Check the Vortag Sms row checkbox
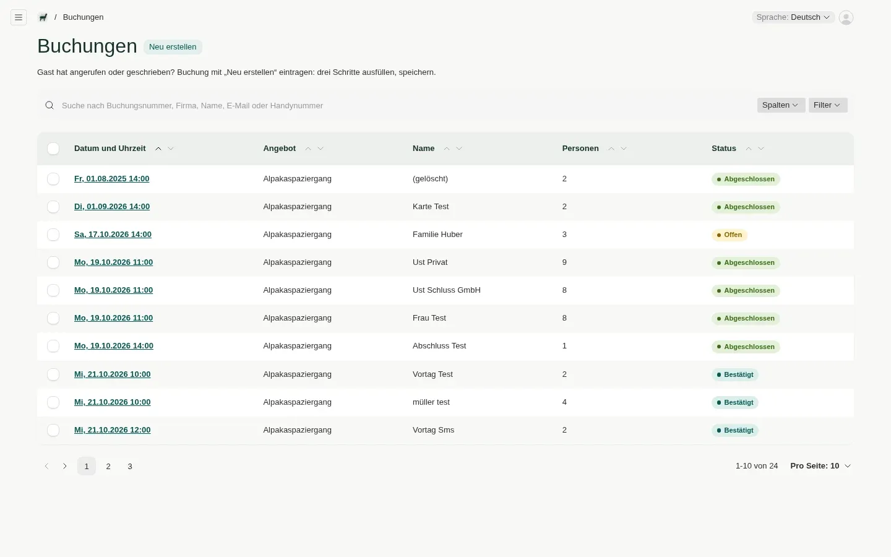 tap(53, 430)
